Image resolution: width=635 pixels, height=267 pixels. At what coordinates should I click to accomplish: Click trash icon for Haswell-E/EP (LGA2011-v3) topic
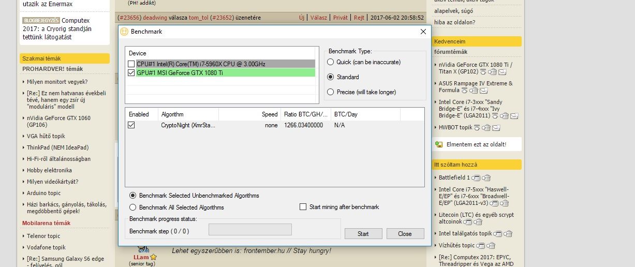click(x=505, y=203)
